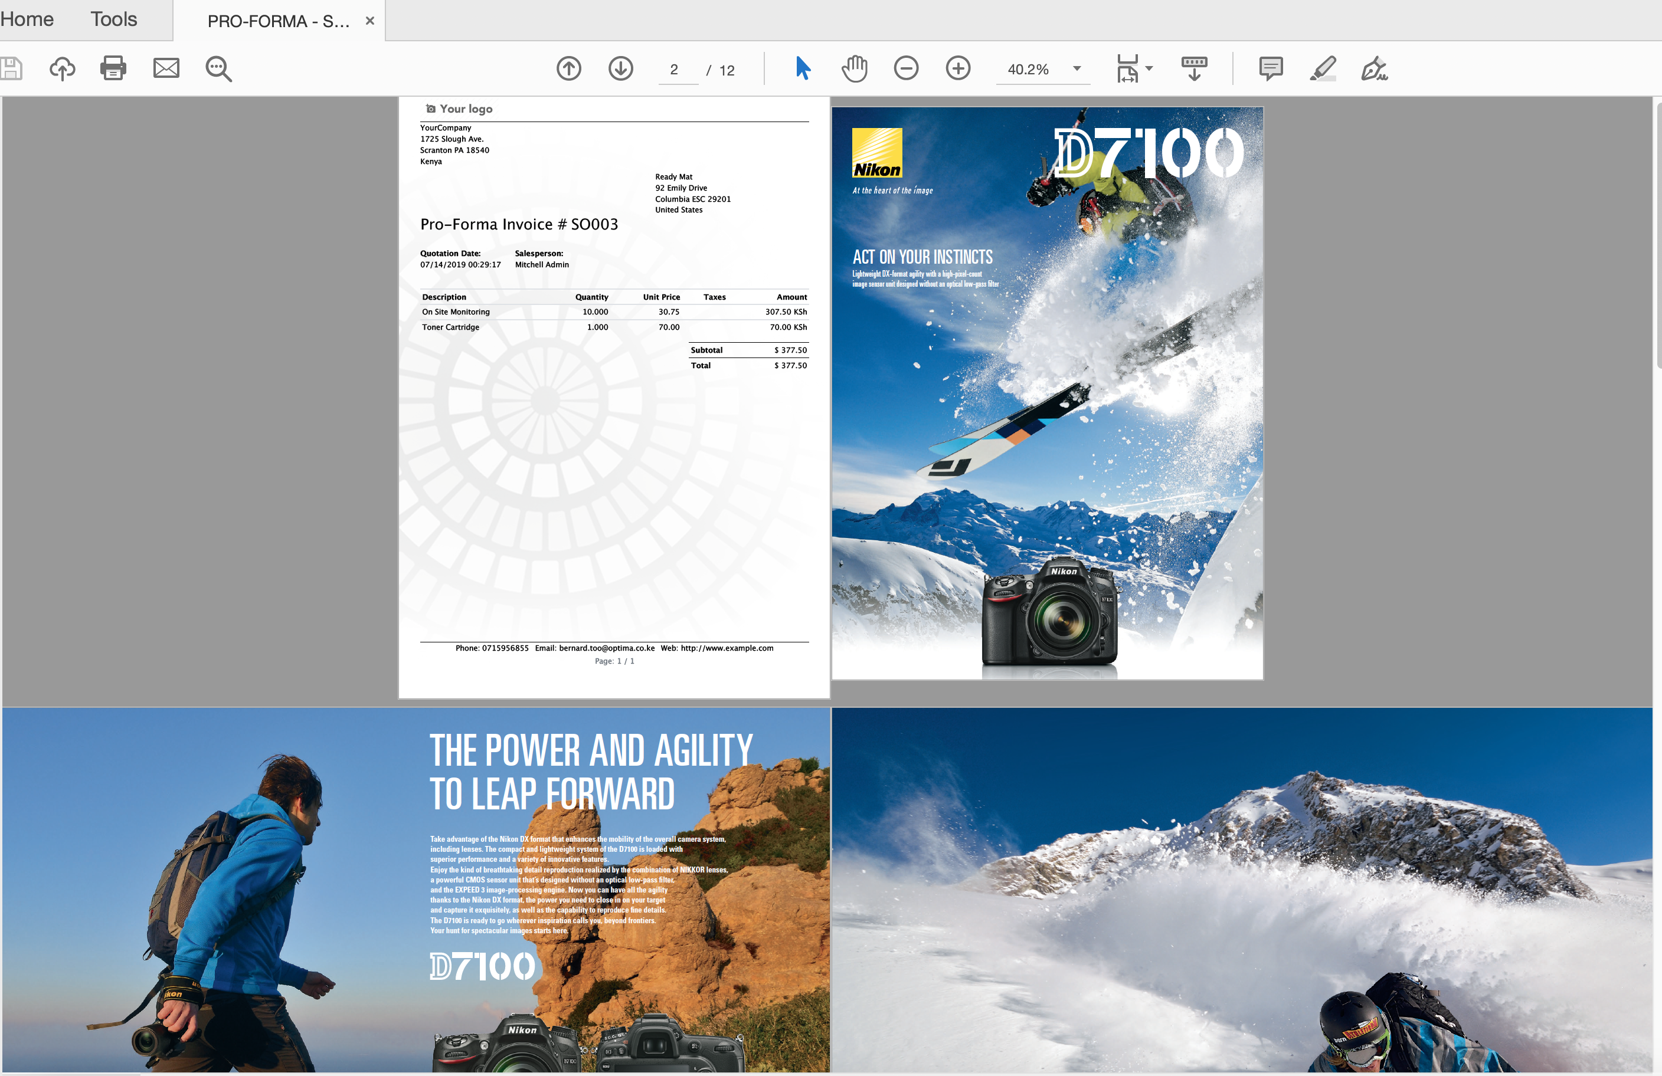Go to the next page arrow
Screen dimensions: 1662x1076
click(x=621, y=68)
